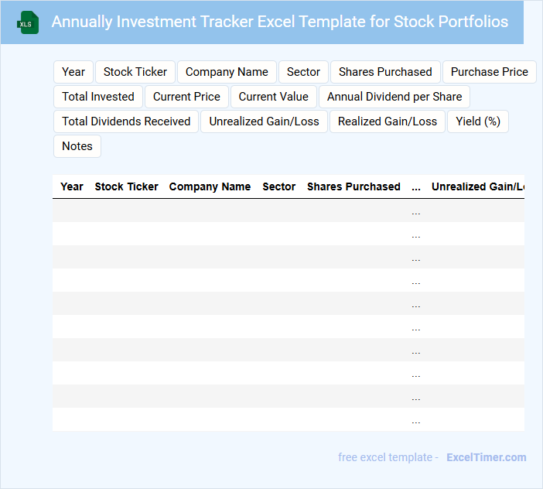Expand hidden columns ellipsis in table header

416,186
